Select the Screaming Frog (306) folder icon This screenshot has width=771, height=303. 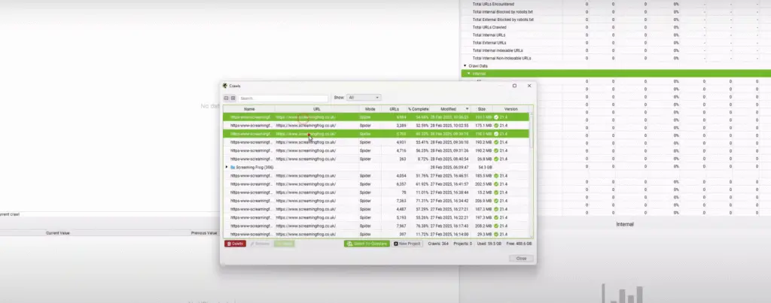click(x=233, y=167)
